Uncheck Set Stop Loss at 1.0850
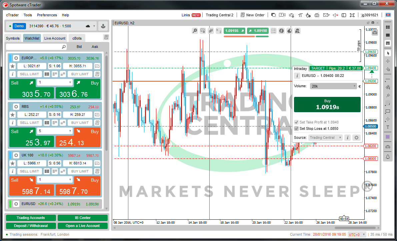The height and width of the screenshot is (241, 397). tap(296, 128)
